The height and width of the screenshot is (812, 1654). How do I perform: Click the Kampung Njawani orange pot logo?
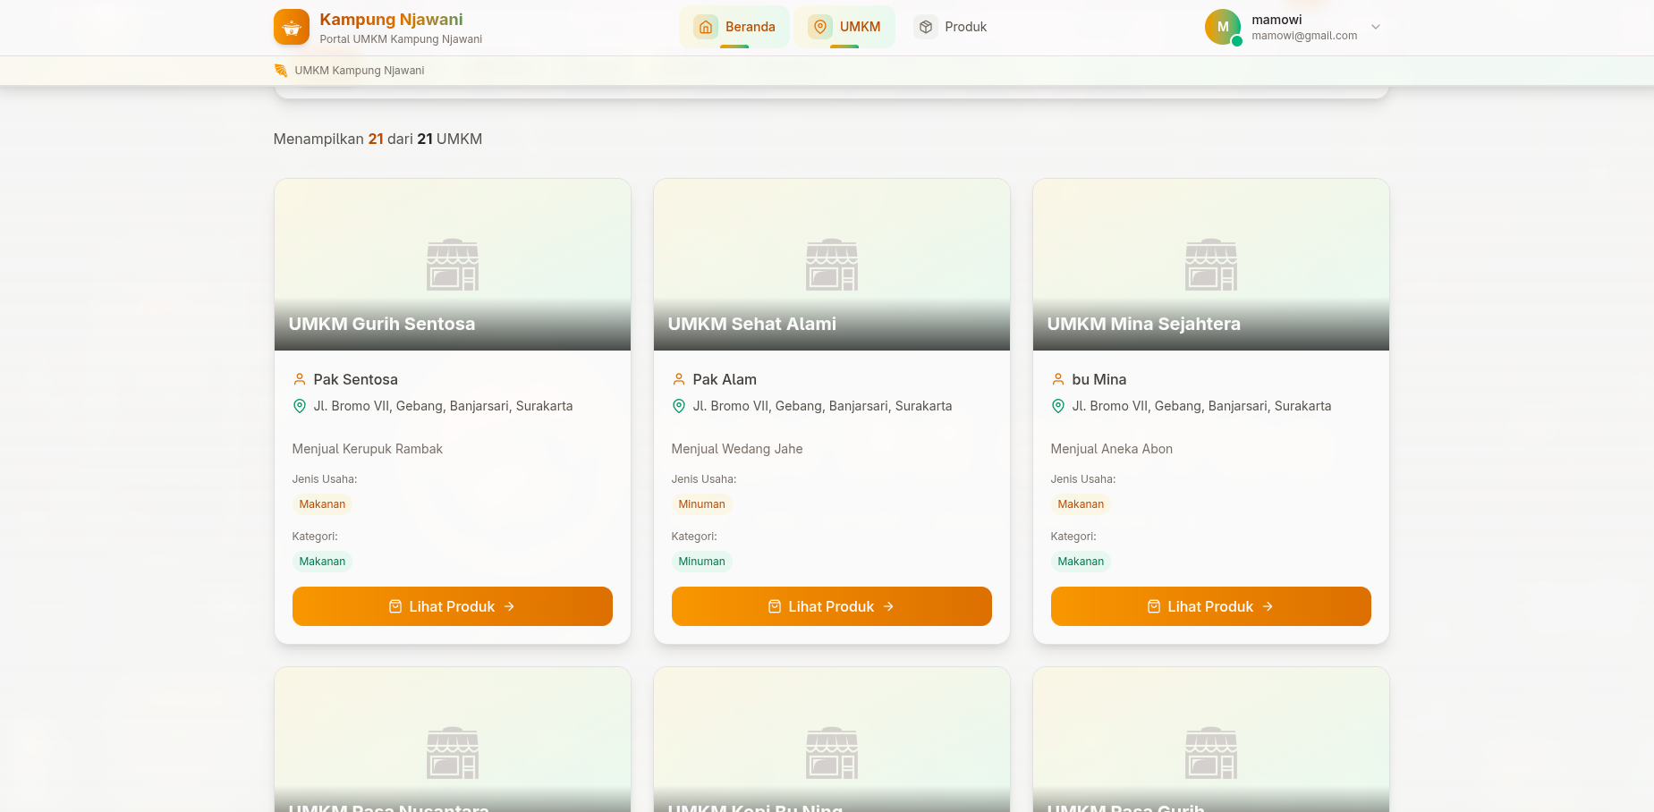pyautogui.click(x=291, y=27)
